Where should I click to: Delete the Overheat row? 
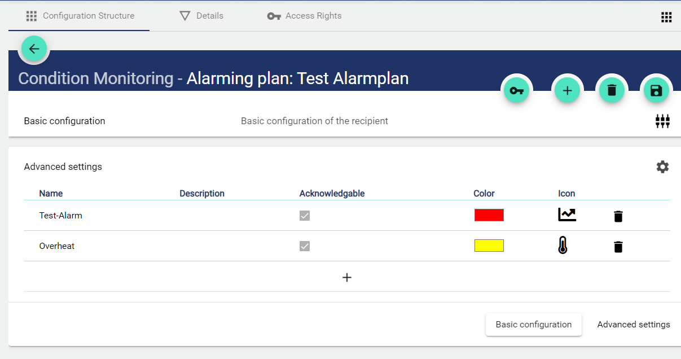(x=618, y=247)
